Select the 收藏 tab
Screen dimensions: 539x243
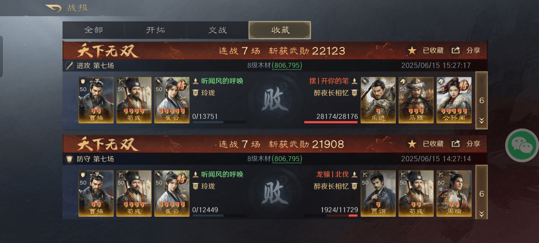[280, 30]
